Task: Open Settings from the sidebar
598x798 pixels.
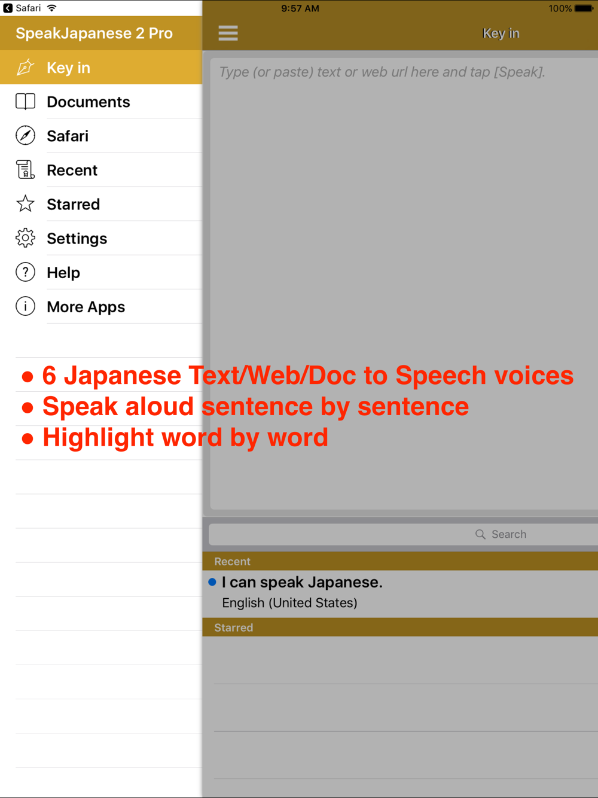Action: 101,238
